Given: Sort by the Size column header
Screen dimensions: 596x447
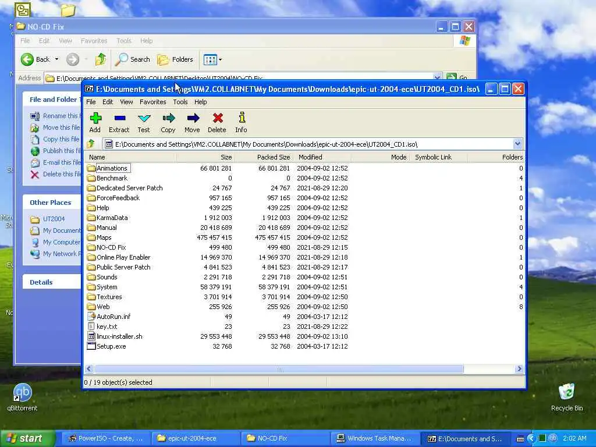Looking at the screenshot, I should (x=205, y=157).
